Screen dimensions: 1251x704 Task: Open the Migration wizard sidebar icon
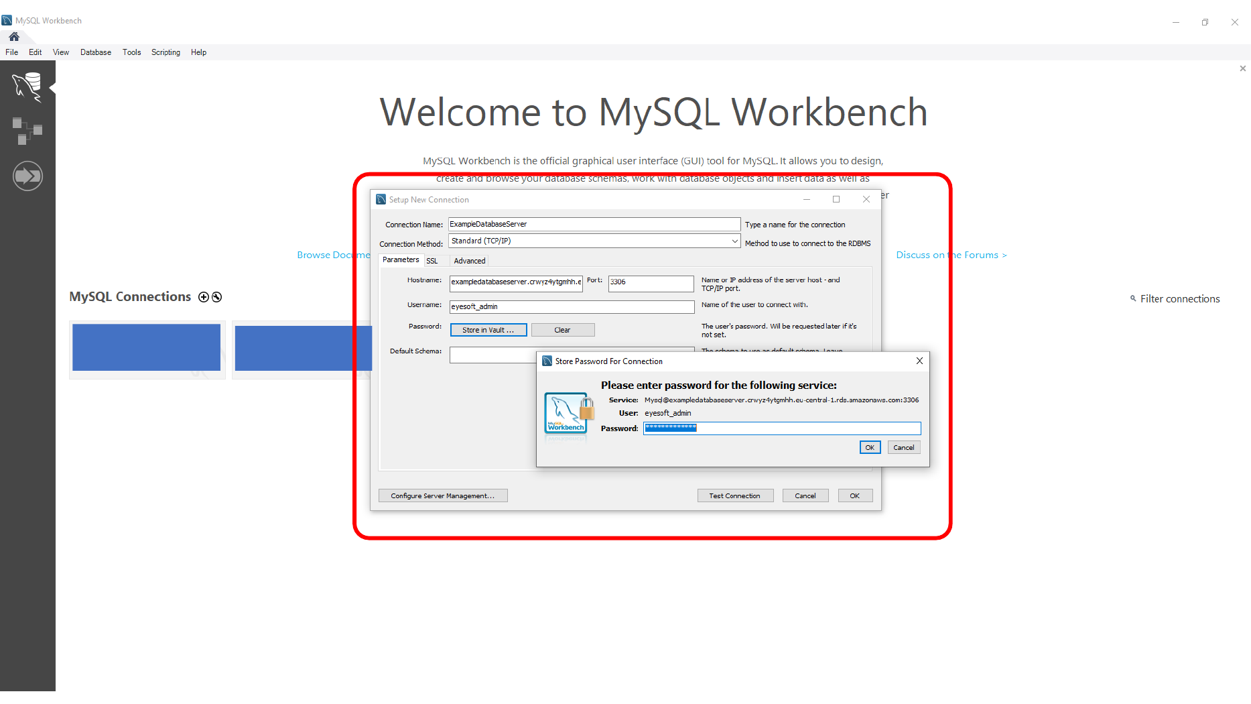(27, 176)
